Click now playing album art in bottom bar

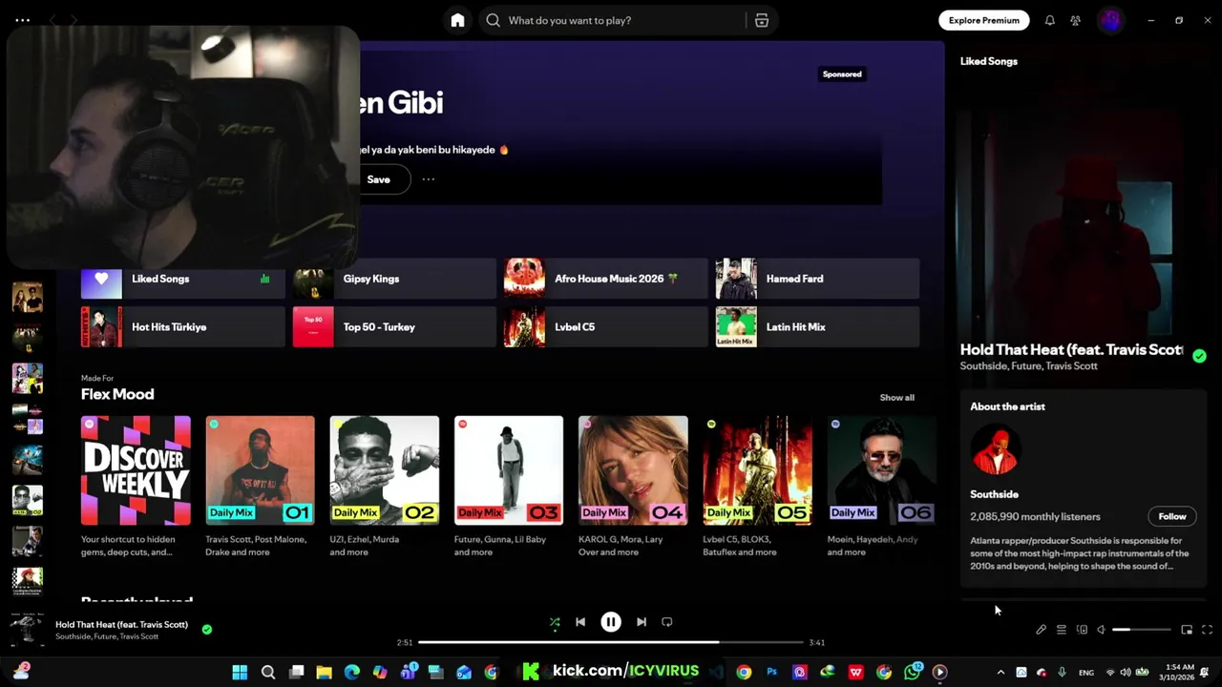[27, 630]
